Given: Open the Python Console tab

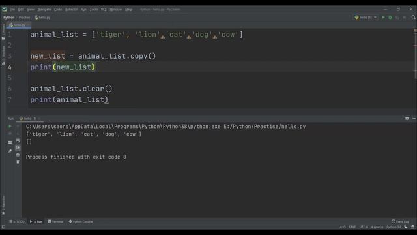Looking at the screenshot, I should click(x=81, y=221).
